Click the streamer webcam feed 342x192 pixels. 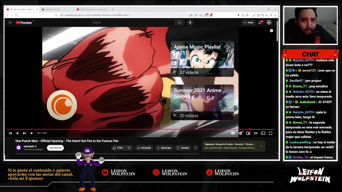pyautogui.click(x=310, y=26)
